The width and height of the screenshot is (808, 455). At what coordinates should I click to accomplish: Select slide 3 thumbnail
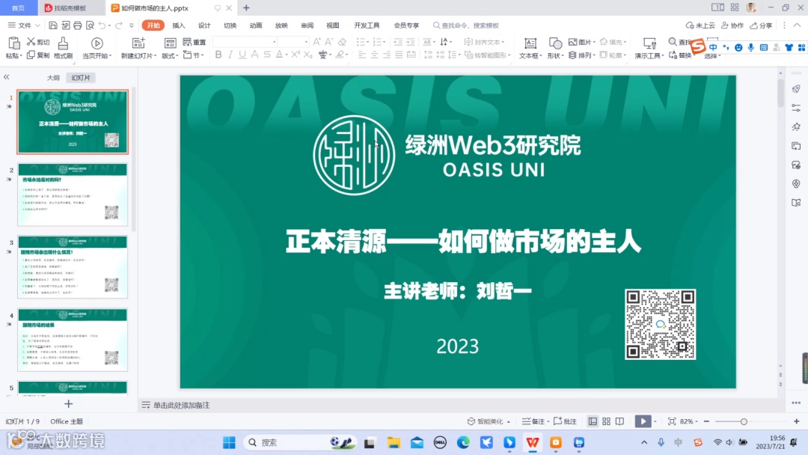click(x=72, y=267)
